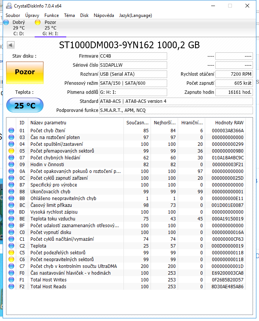Click the Hodnoty RAW column header
259x321 pixels.
tap(225, 122)
